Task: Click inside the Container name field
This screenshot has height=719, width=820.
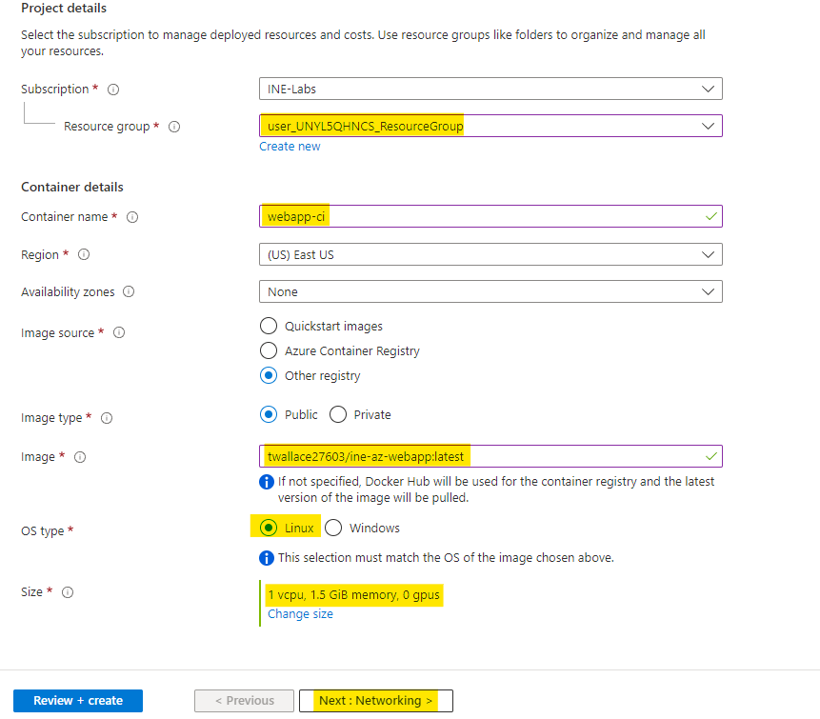Action: pos(490,216)
